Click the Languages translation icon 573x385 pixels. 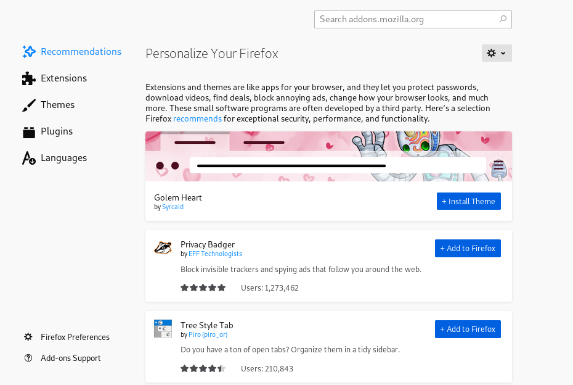point(28,159)
